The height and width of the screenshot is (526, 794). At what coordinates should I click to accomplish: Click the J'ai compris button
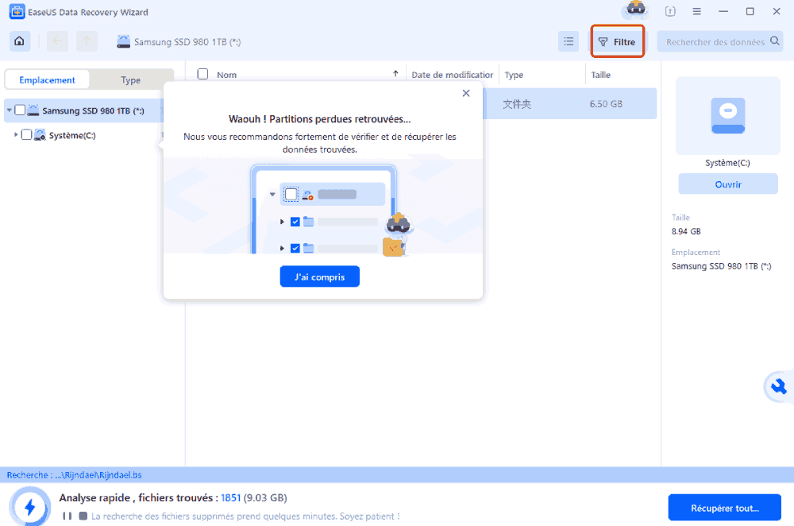click(x=319, y=277)
